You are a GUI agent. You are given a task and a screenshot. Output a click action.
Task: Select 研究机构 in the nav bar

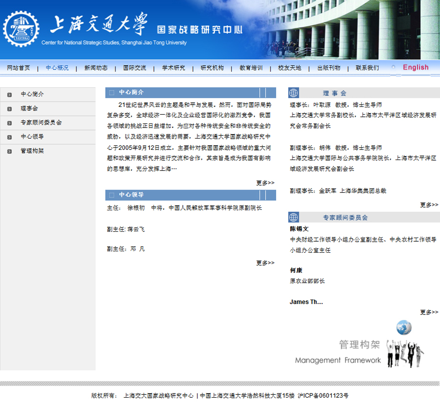[x=212, y=68]
